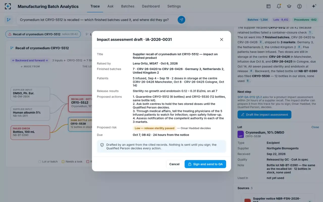Open the Dashboard tab

(x=151, y=6)
